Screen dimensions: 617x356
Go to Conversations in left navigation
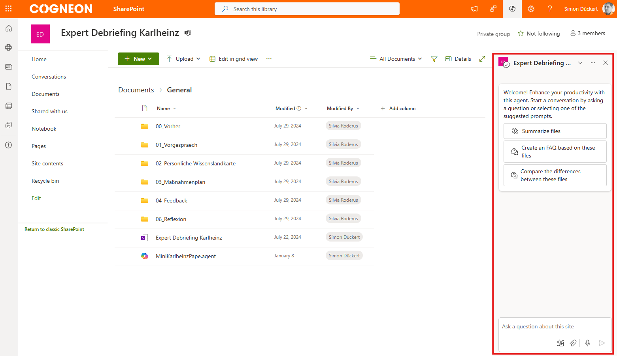[49, 77]
